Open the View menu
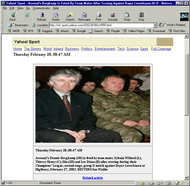 point(20,8)
